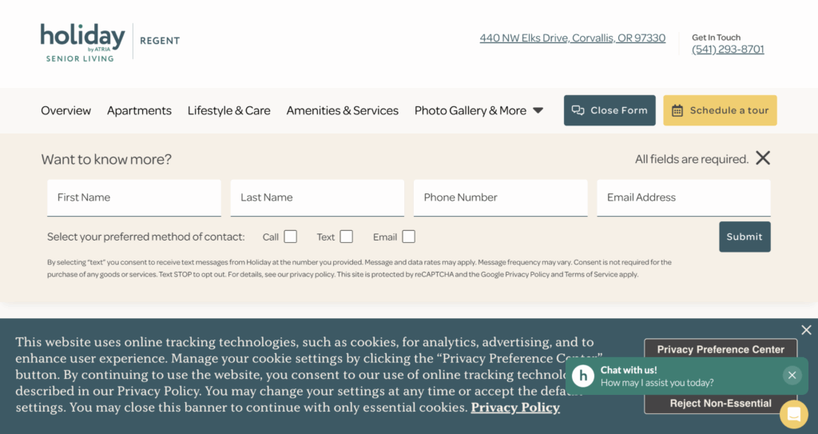Call the (541) 293-8701 phone link

pos(728,50)
